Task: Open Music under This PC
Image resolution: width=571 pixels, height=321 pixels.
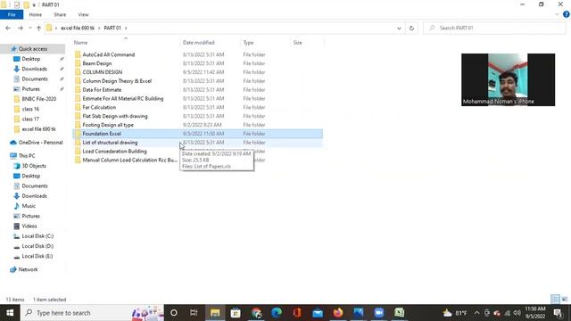Action: (x=29, y=206)
